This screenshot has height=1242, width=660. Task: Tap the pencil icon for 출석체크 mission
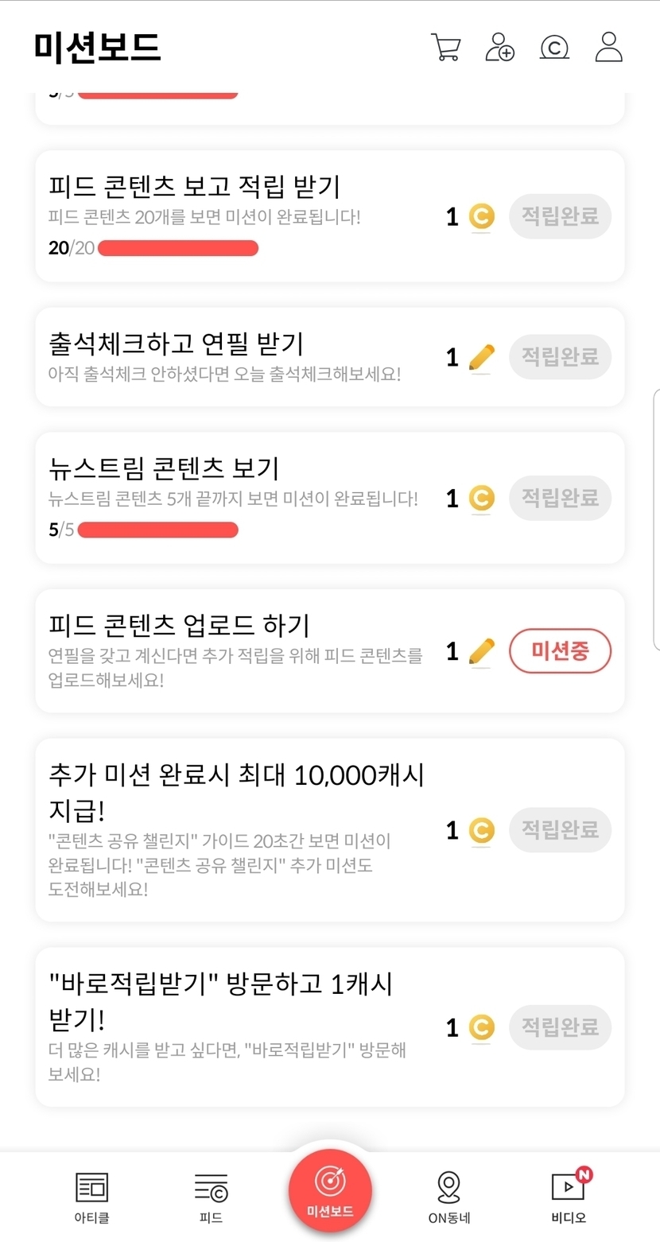point(481,358)
